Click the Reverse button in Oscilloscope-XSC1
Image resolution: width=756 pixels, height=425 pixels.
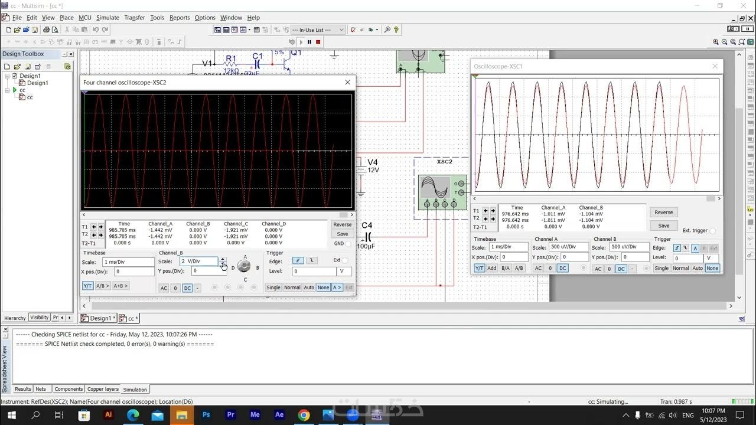point(663,212)
